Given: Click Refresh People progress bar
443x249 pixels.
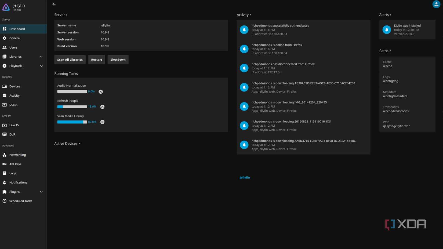Looking at the screenshot, I should (x=72, y=107).
